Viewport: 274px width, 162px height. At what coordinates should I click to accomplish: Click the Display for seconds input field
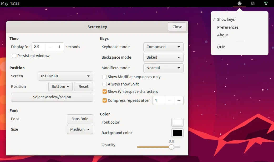coord(39,47)
